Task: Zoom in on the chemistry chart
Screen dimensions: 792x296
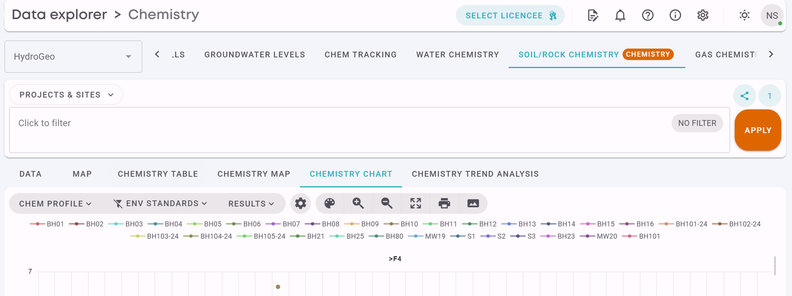Action: [x=358, y=203]
